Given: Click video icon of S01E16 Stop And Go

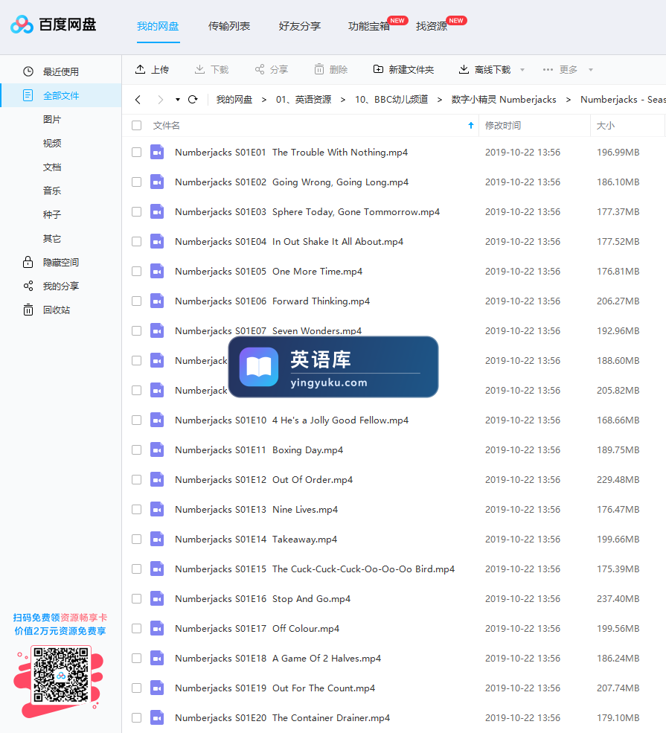Looking at the screenshot, I should point(157,598).
